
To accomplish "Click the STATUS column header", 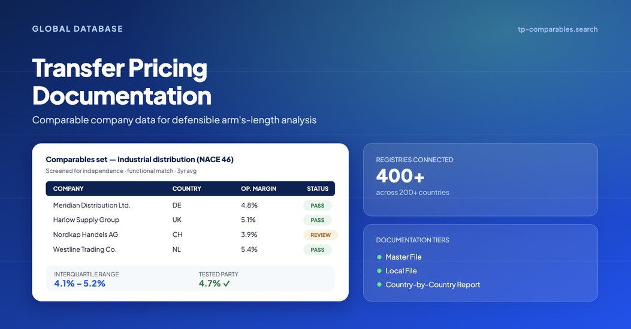I will 318,189.
